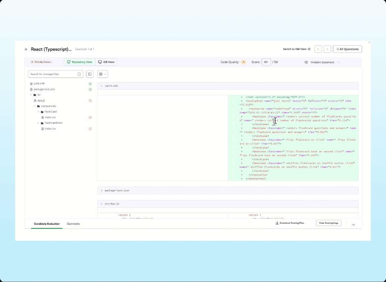Open the Comments tab

point(73,224)
